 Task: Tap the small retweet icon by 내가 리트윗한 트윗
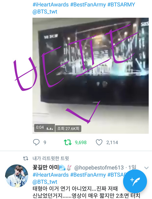[x=26, y=159]
